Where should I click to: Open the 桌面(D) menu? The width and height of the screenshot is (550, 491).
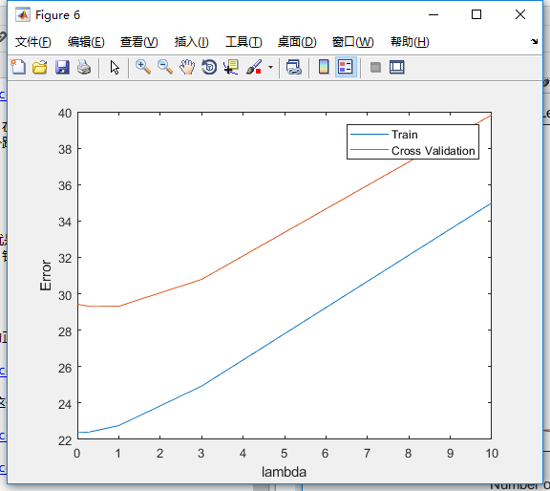(x=297, y=42)
